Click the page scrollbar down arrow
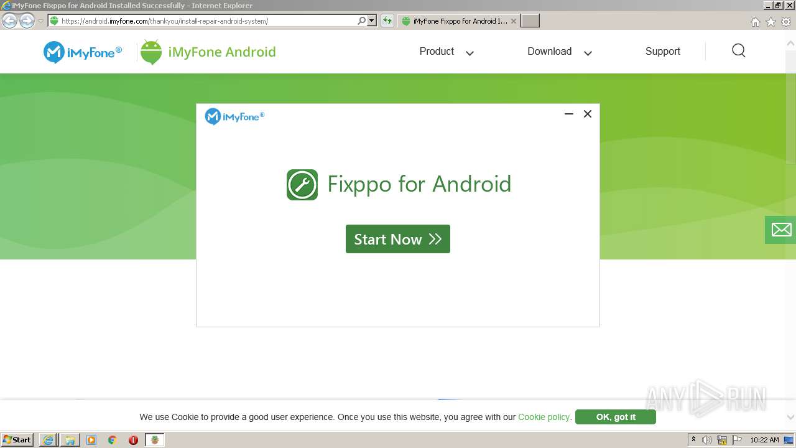Screen dimensions: 796x448 point(790,418)
